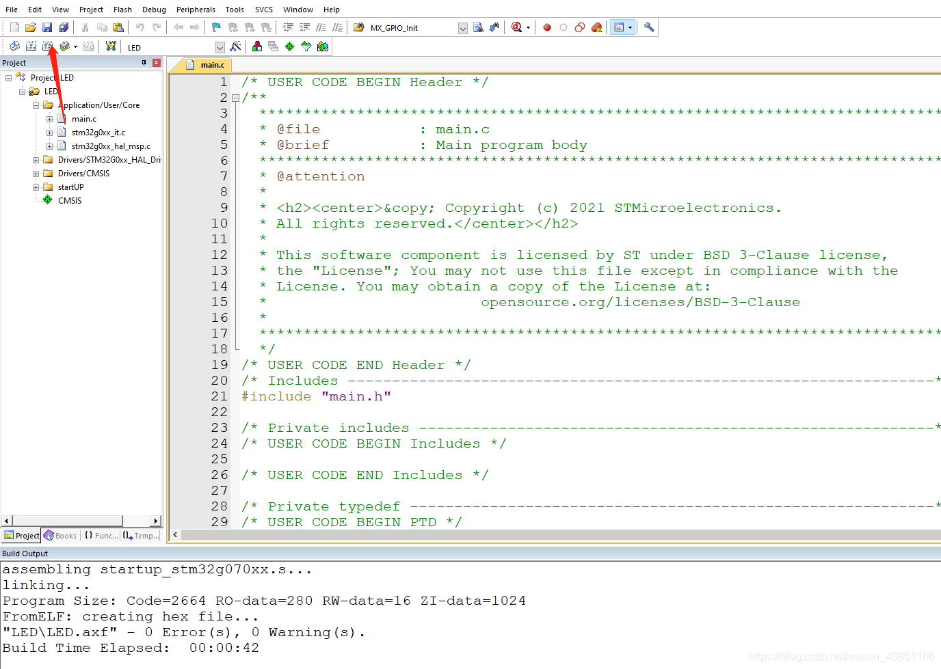Select the CMSIS component in the tree
The height and width of the screenshot is (669, 941).
70,201
